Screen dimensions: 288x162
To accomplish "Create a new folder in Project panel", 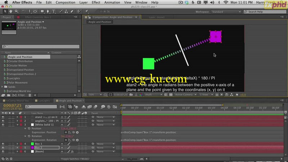I will 9,95.
